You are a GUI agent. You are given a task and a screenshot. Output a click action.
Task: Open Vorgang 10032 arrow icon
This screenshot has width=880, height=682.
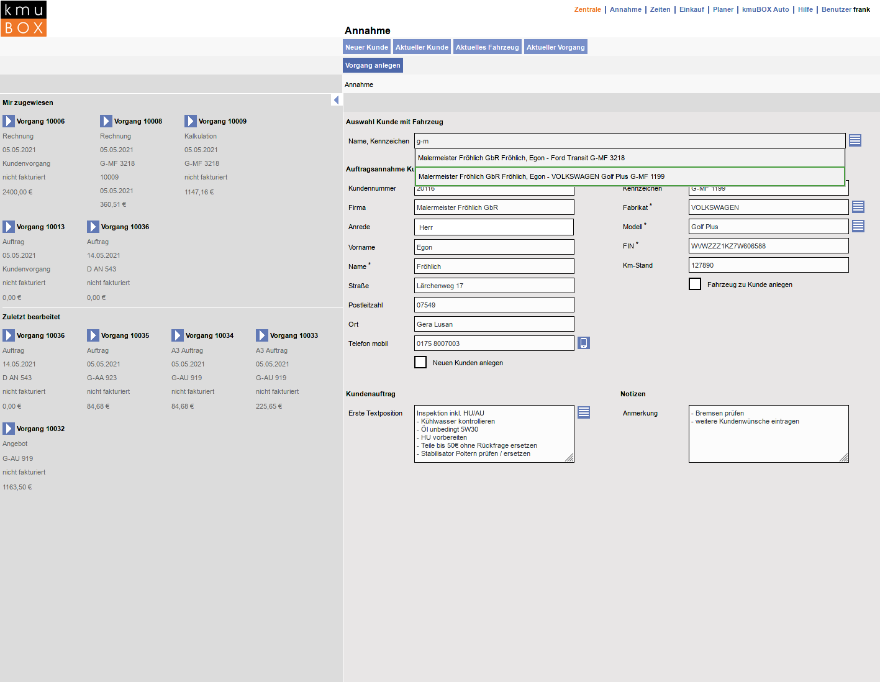tap(9, 429)
